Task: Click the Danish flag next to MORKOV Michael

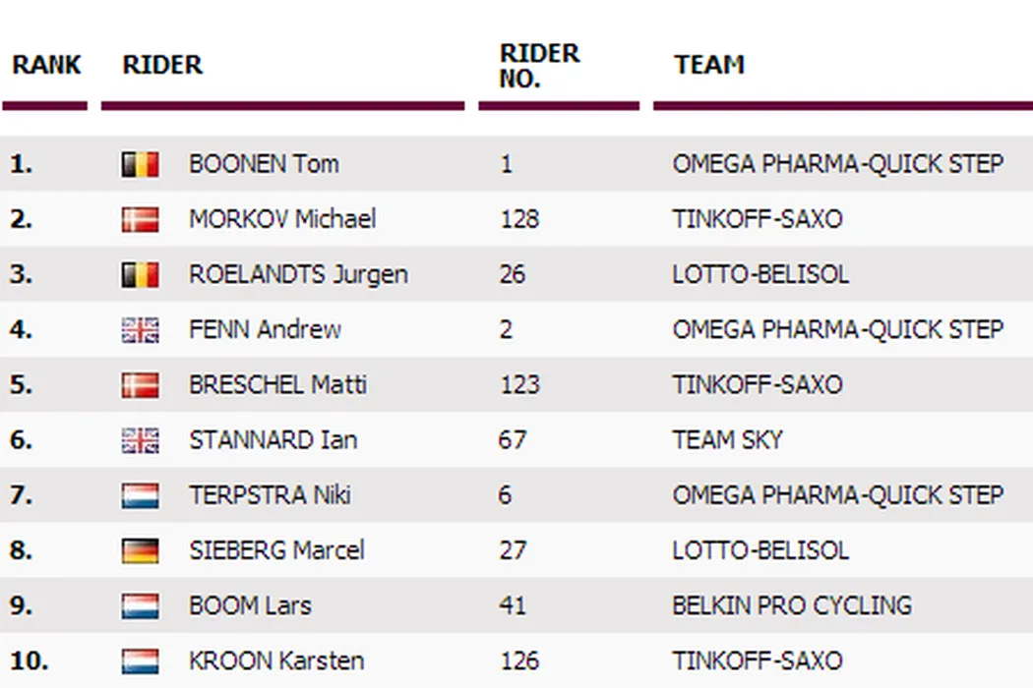Action: pyautogui.click(x=140, y=219)
